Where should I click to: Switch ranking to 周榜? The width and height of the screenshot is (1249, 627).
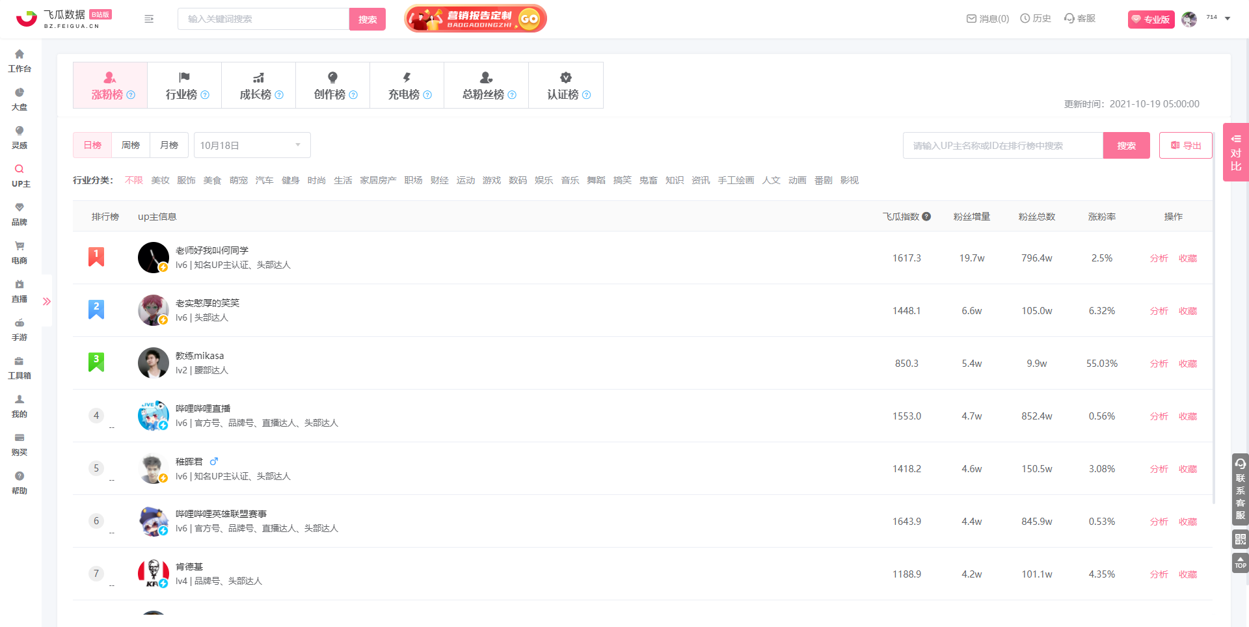(131, 145)
